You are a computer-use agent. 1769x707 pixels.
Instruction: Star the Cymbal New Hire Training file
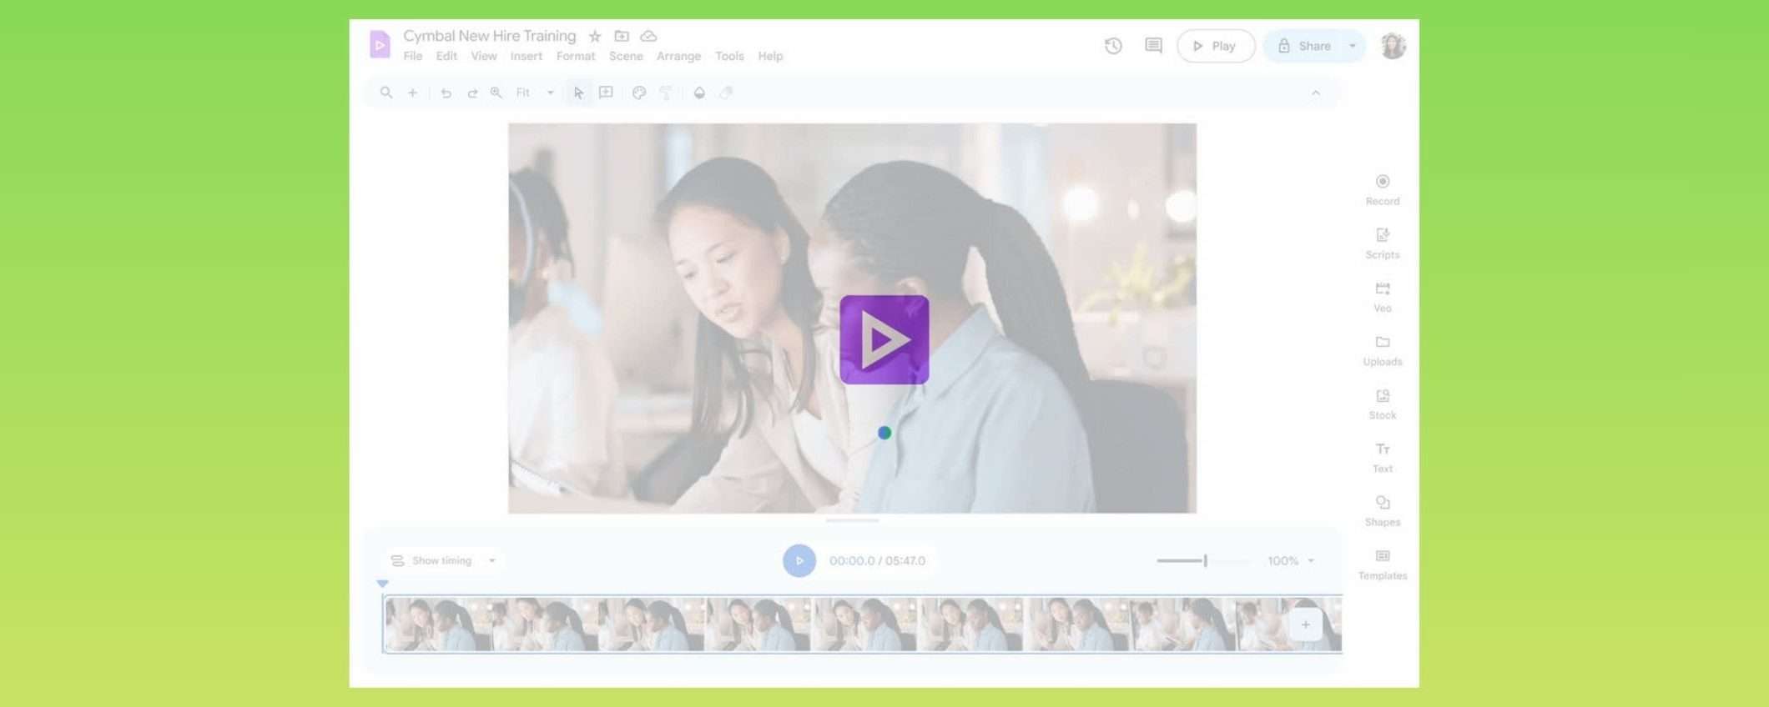coord(595,36)
